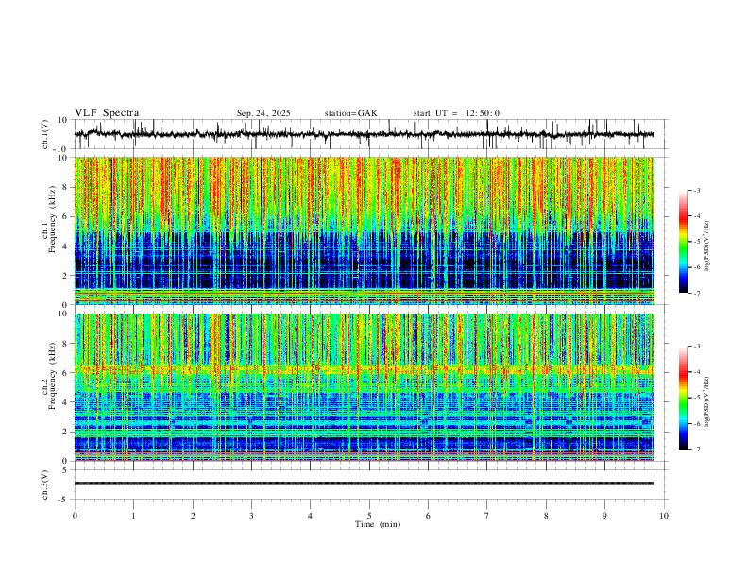The height and width of the screenshot is (578, 748).
Task: Select the "Time (min)" axis title
Action: tap(378, 524)
